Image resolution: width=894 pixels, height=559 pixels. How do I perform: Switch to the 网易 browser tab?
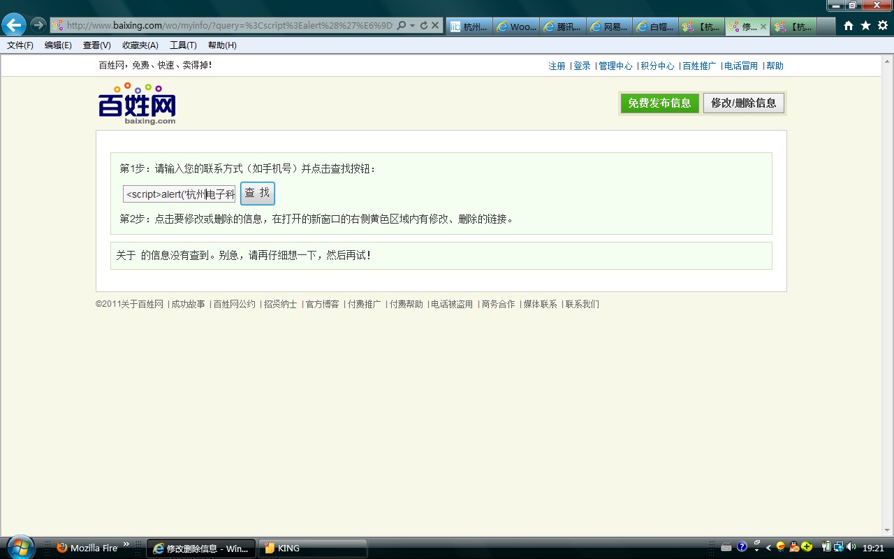point(609,27)
